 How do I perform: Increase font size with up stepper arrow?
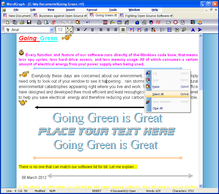[x=68, y=28]
